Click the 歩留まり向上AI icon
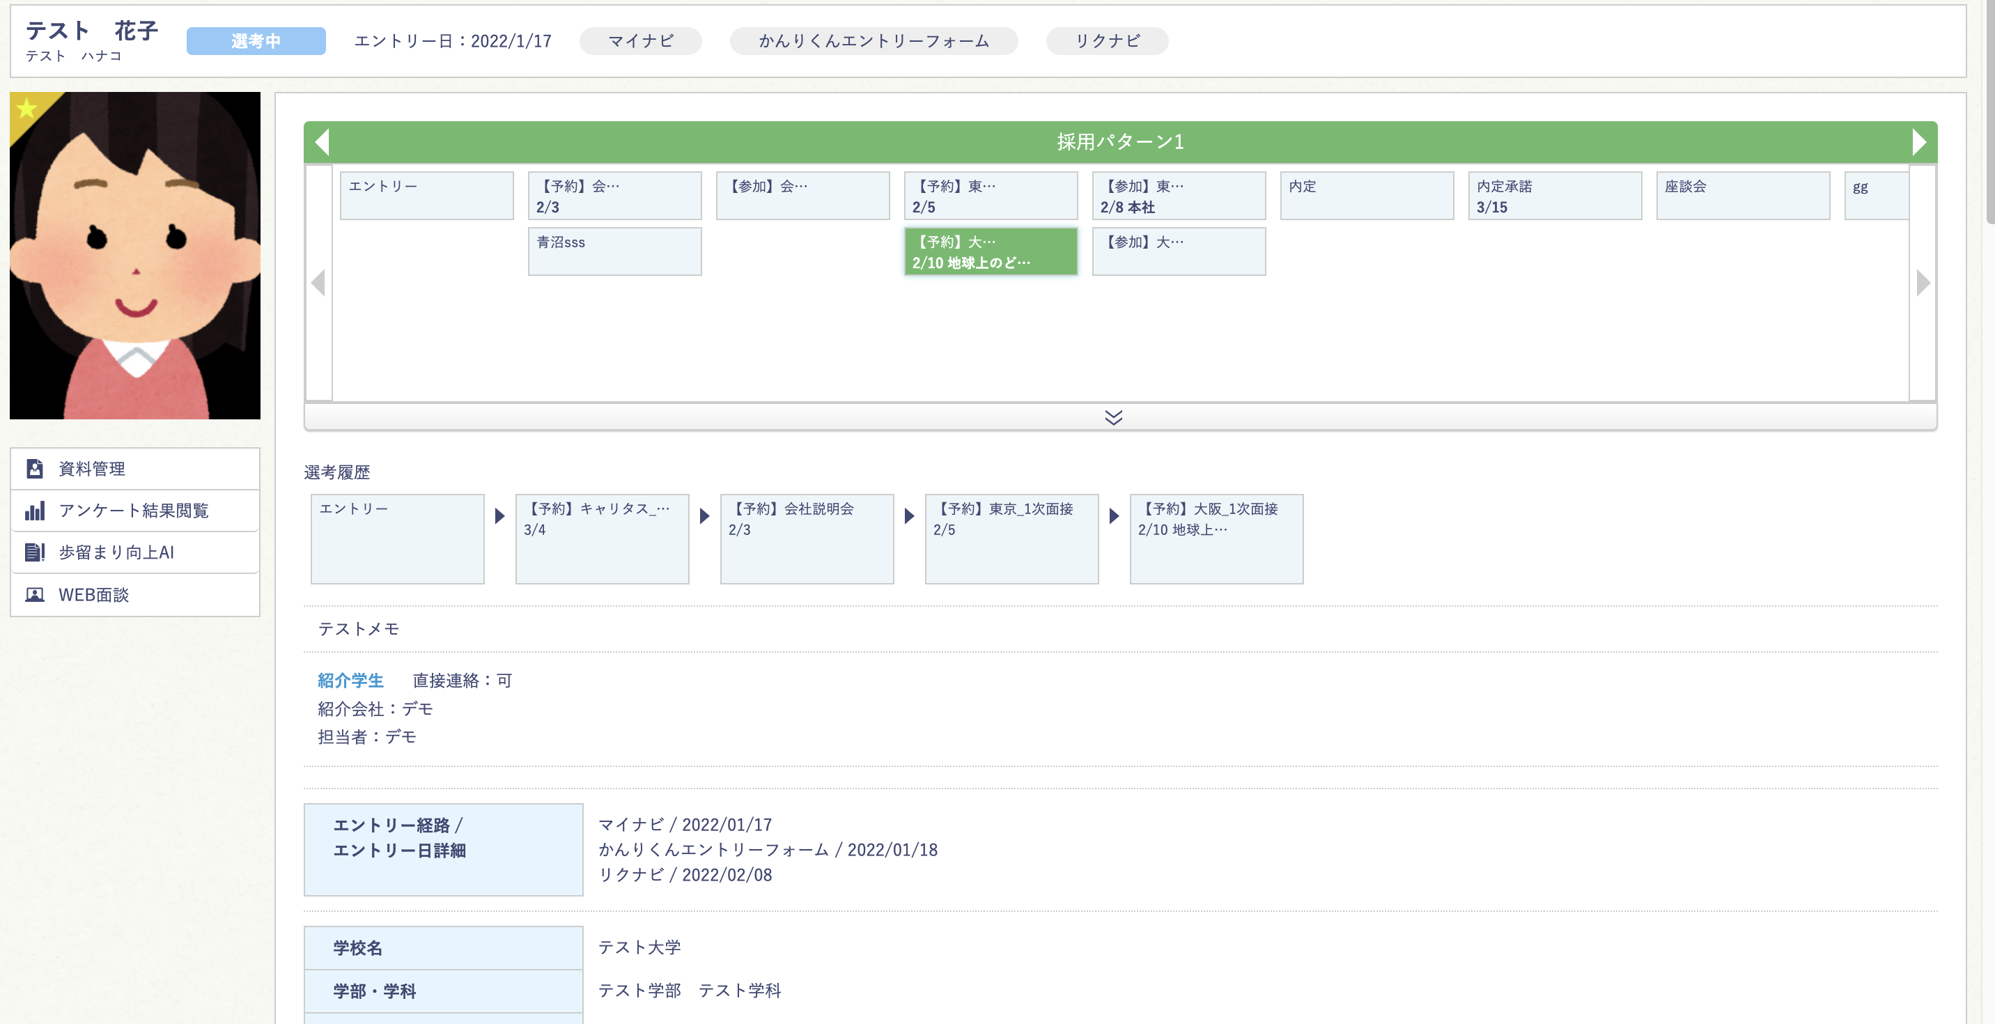The image size is (1995, 1024). pos(35,552)
